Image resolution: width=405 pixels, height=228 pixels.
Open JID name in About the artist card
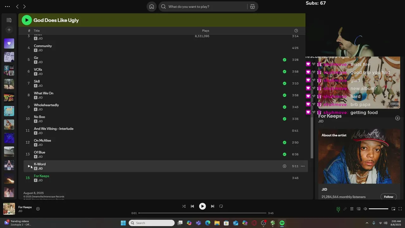(x=324, y=189)
